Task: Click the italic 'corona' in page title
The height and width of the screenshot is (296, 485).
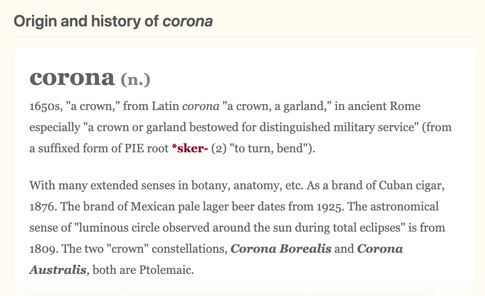Action: tap(187, 21)
